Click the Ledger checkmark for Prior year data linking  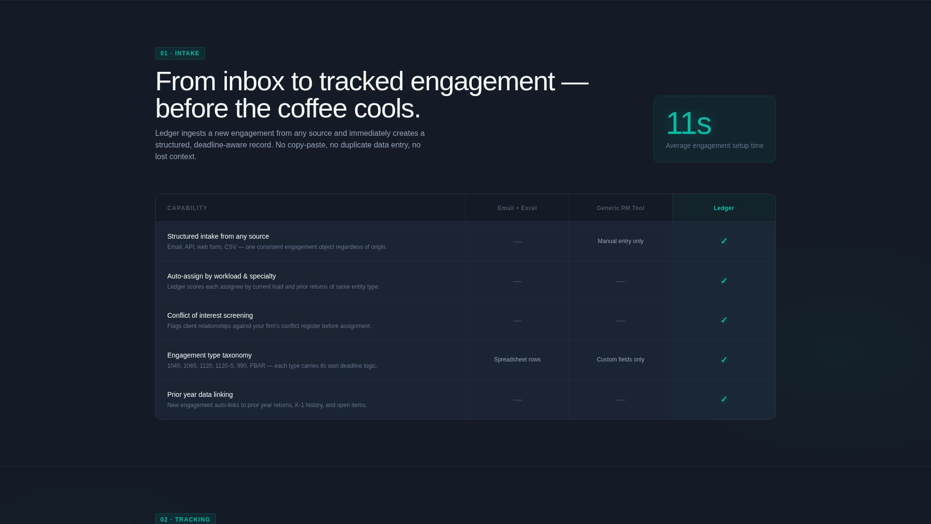723,399
